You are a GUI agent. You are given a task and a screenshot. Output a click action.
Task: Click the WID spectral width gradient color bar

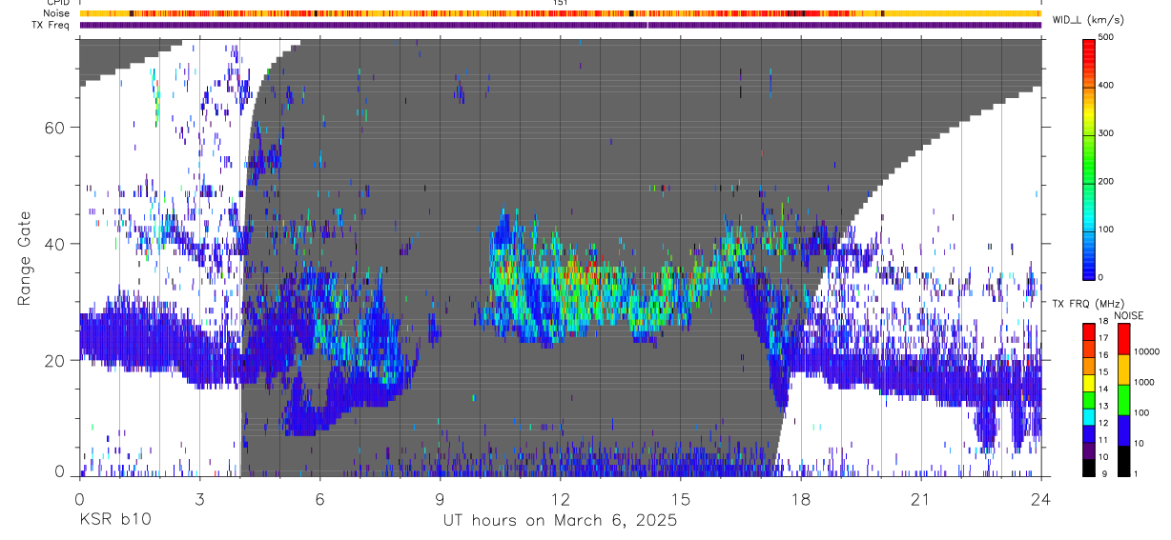click(x=1088, y=158)
